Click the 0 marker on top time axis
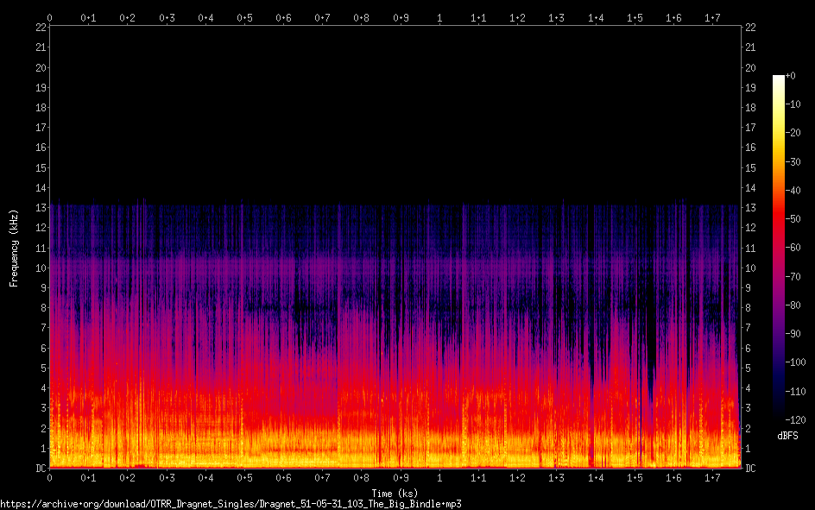Viewport: 815px width, 510px height. 50,17
